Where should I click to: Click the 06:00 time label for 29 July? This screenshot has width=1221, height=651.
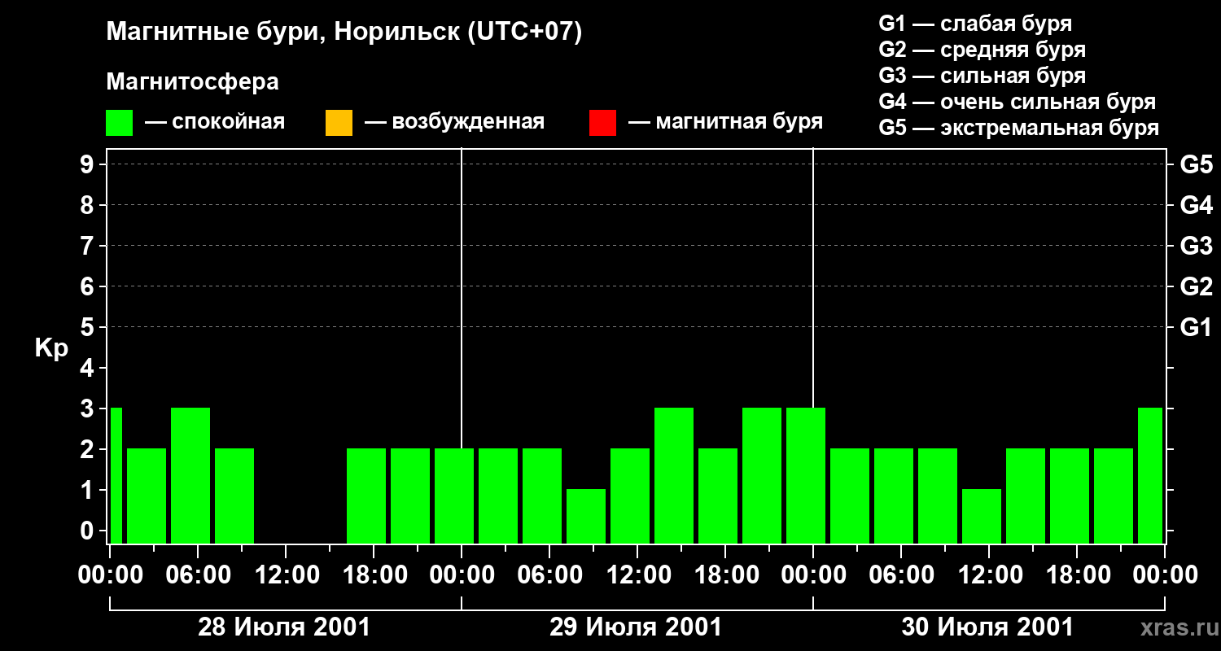(x=549, y=575)
